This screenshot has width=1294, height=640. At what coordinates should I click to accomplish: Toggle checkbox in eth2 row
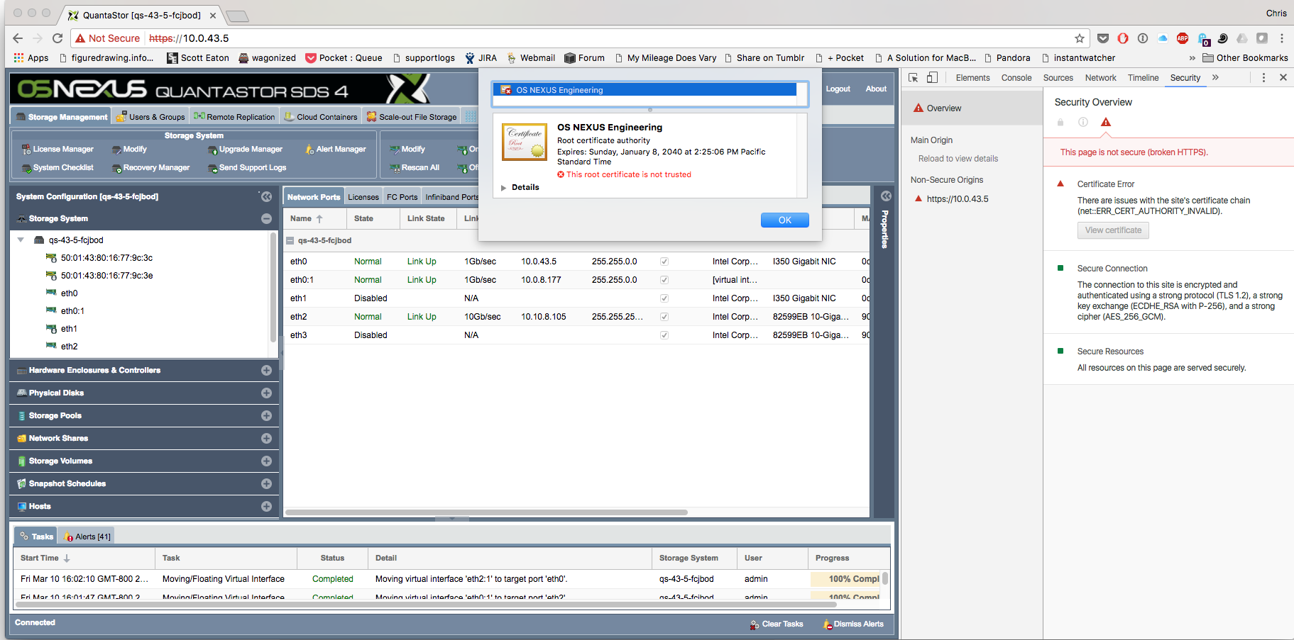point(664,317)
